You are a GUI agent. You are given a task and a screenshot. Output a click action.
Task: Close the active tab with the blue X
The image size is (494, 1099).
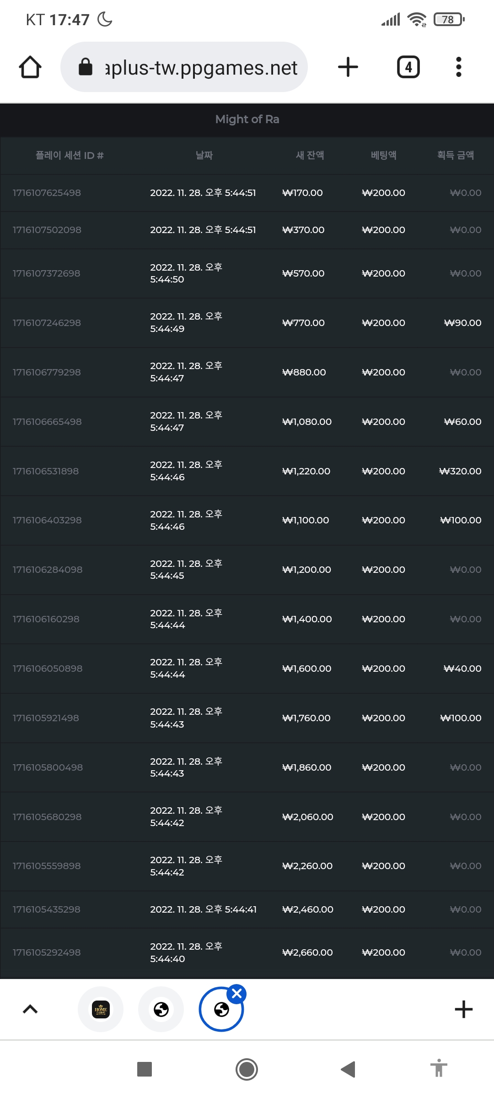click(237, 994)
